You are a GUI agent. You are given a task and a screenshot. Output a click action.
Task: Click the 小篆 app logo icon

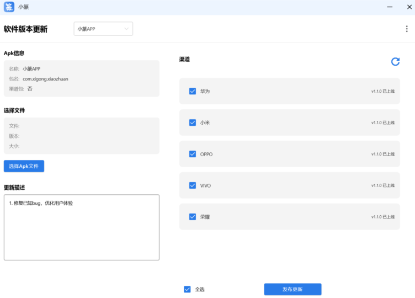(9, 7)
